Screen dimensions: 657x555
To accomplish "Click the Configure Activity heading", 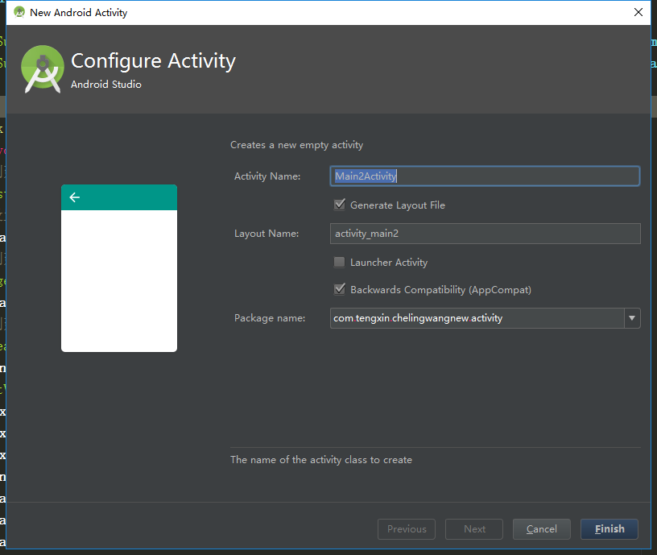I will coord(153,61).
